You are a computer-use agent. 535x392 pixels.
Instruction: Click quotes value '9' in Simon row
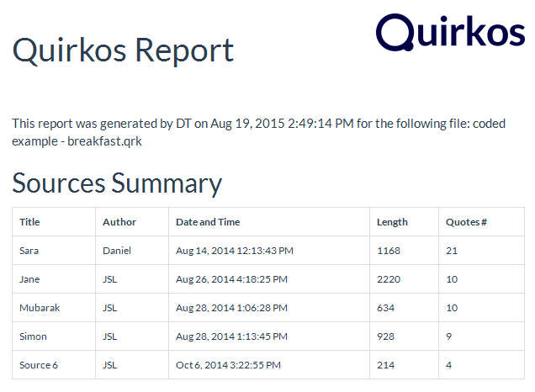click(449, 336)
